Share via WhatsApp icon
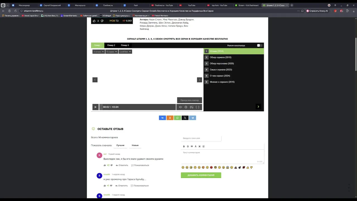The image size is (357, 201). pyautogui.click(x=177, y=118)
